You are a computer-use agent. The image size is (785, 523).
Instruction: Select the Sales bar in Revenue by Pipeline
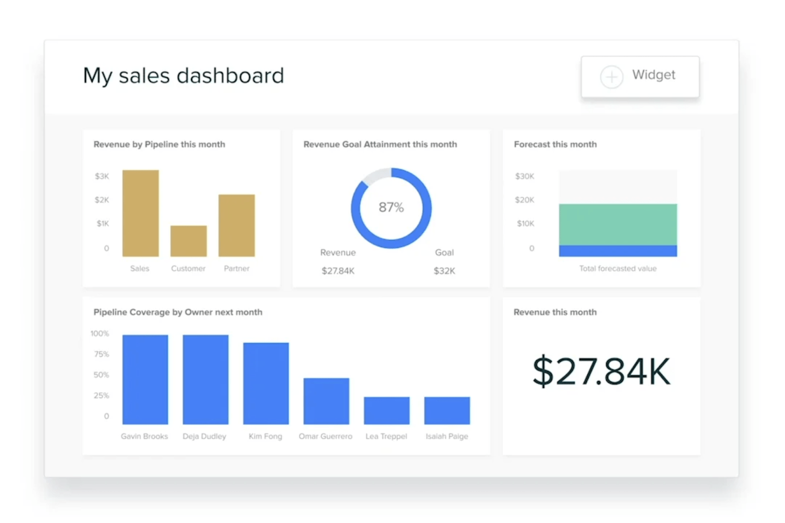pyautogui.click(x=139, y=212)
